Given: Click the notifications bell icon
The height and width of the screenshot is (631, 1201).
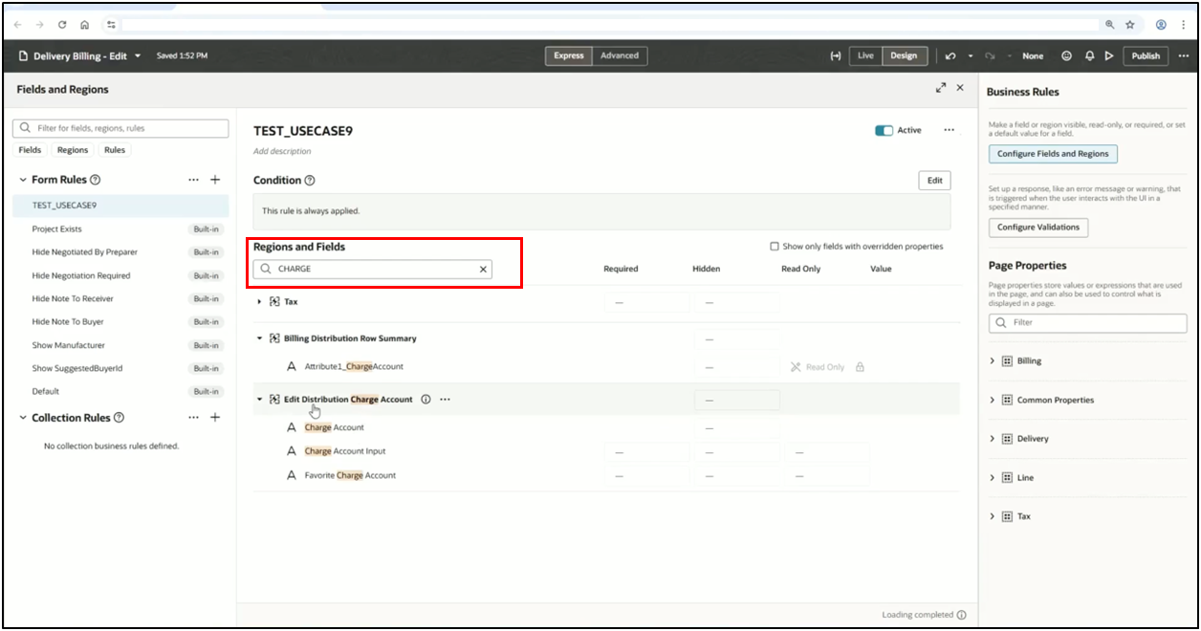Looking at the screenshot, I should coord(1089,55).
